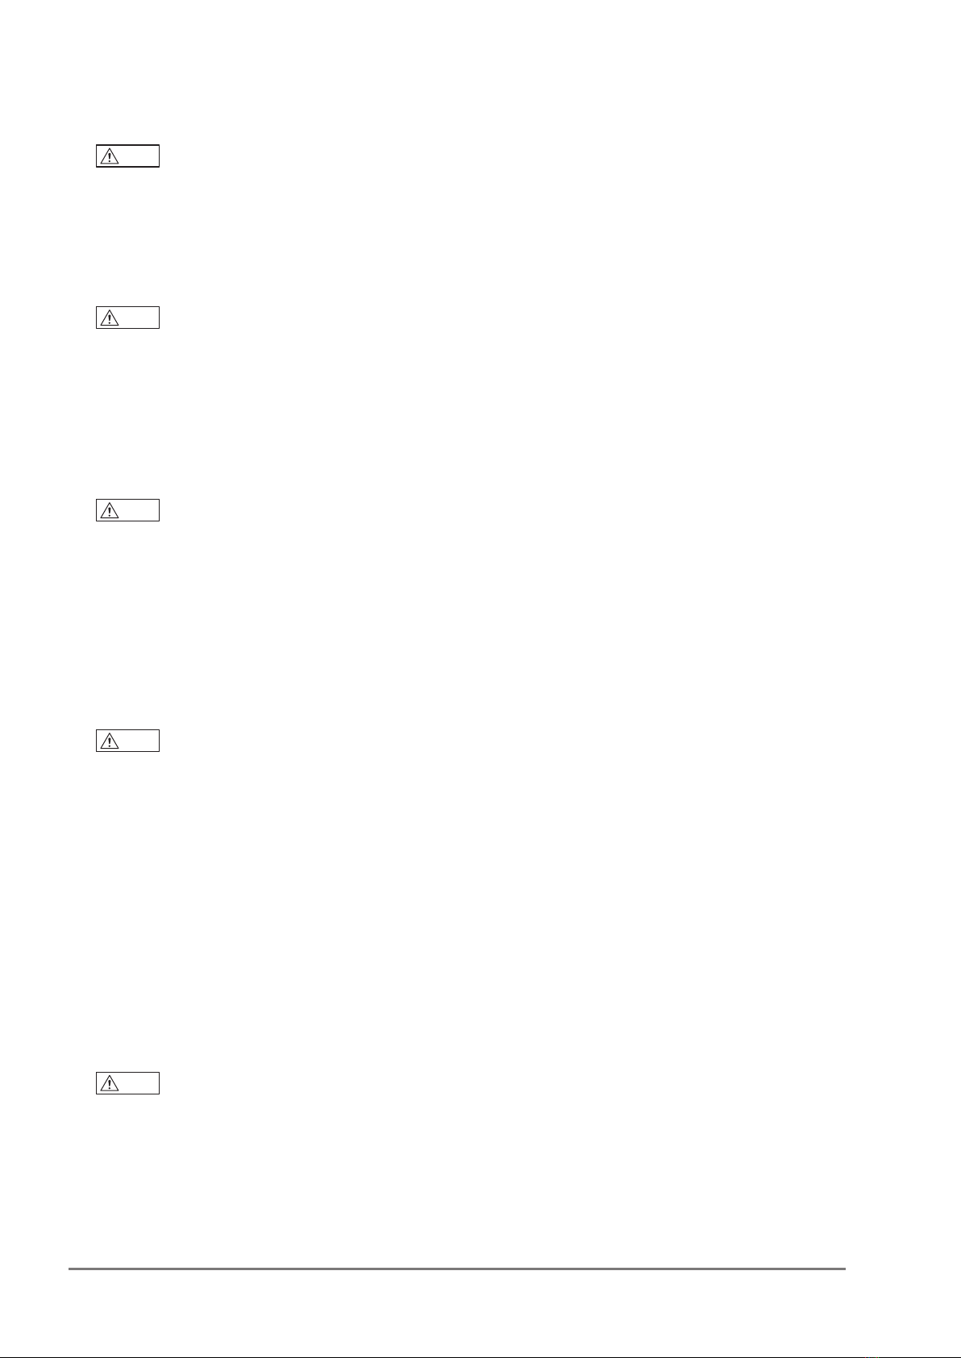Click the right end of the footer rule
Screen dimensions: 961x1358
click(844, 1269)
